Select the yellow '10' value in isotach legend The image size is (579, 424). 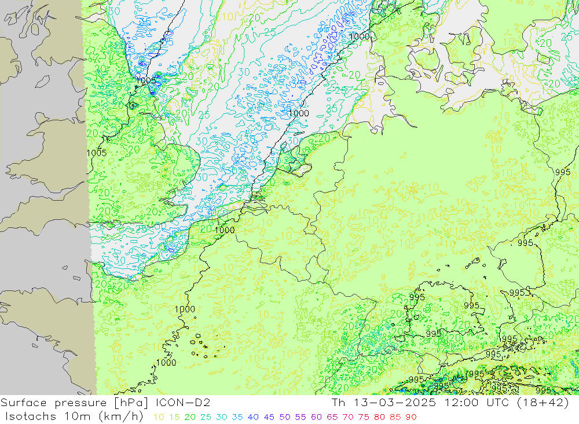[159, 418]
